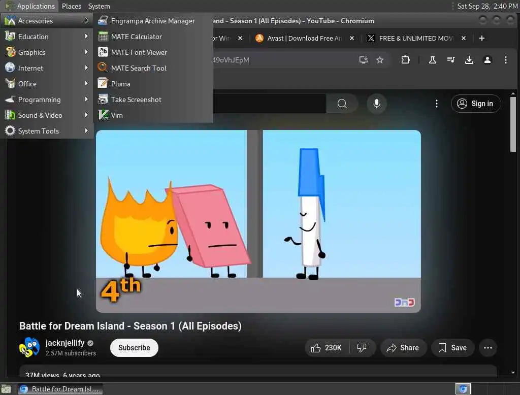Open YouTube settings three-dot menu
The width and height of the screenshot is (520, 395).
(436, 104)
